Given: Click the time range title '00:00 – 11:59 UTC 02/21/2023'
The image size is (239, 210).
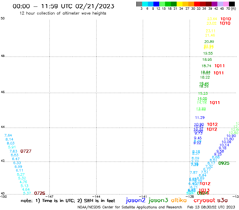Looking at the screenshot, I should click(63, 6).
